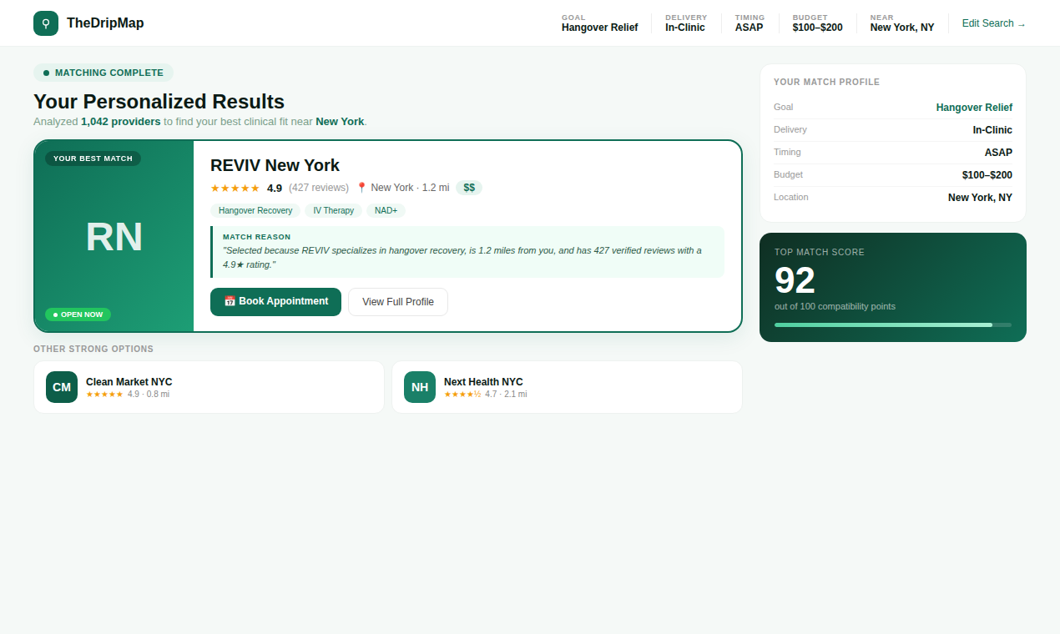1060x634 pixels.
Task: Click the Your Match Profile heading
Action: point(826,82)
